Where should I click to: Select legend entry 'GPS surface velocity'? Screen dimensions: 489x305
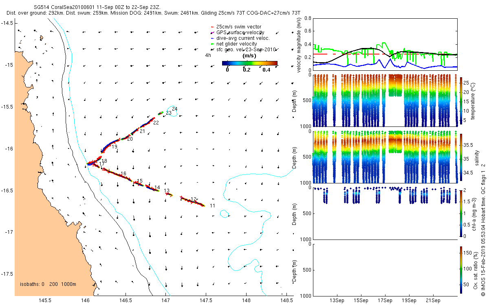pyautogui.click(x=240, y=33)
